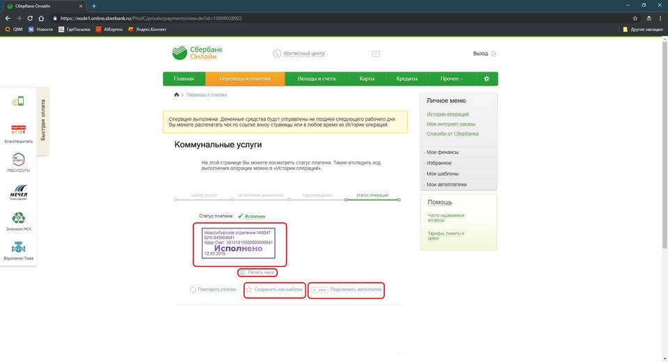Select the МЕЧЕЛ quick payment icon

19,191
